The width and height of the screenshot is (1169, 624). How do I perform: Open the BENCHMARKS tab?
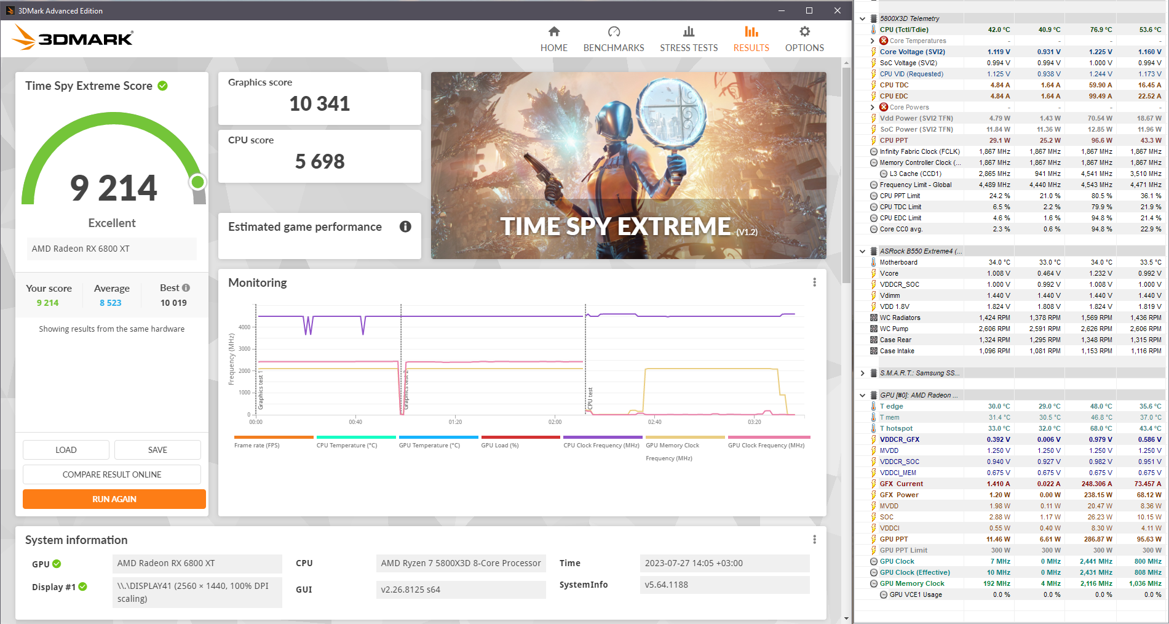(614, 39)
